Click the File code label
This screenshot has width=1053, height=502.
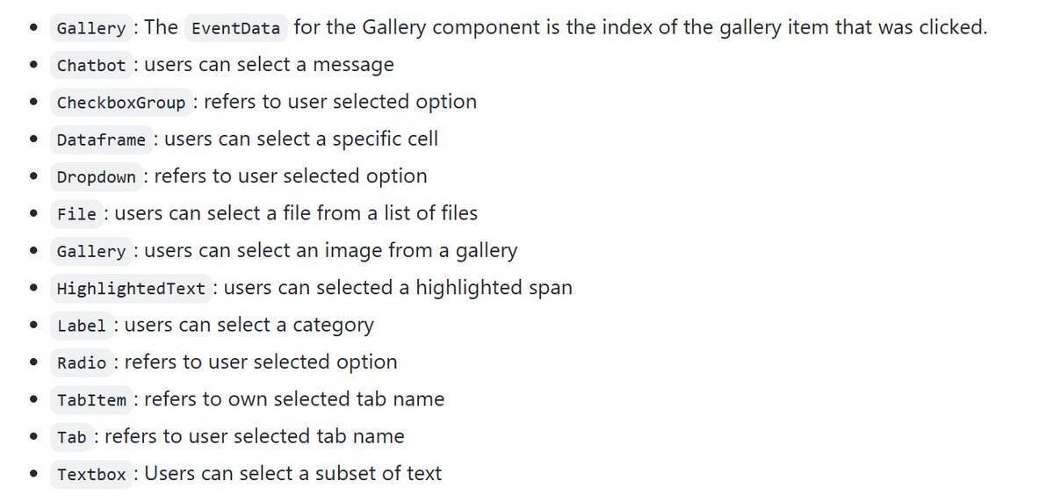pos(76,214)
